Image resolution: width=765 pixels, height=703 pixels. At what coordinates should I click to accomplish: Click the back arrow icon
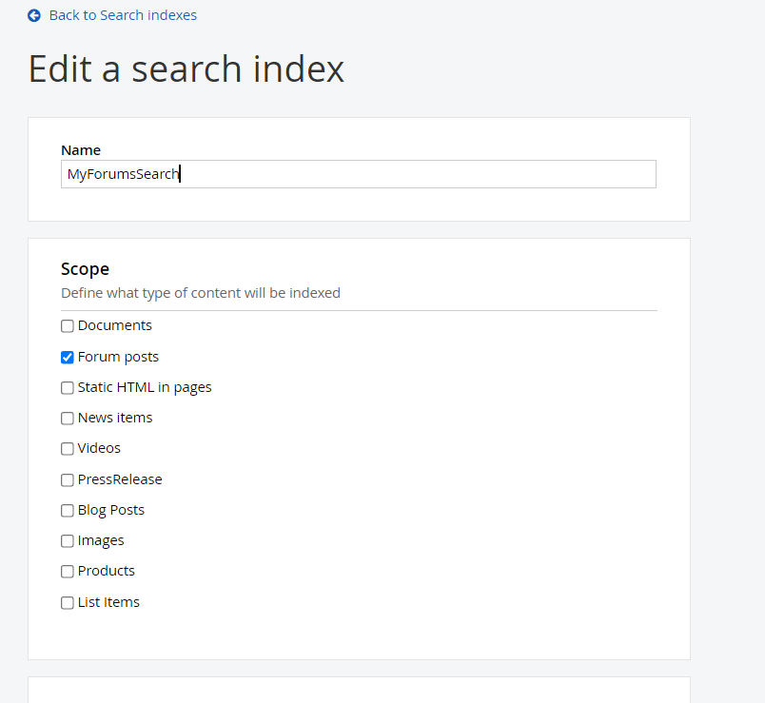tap(34, 15)
